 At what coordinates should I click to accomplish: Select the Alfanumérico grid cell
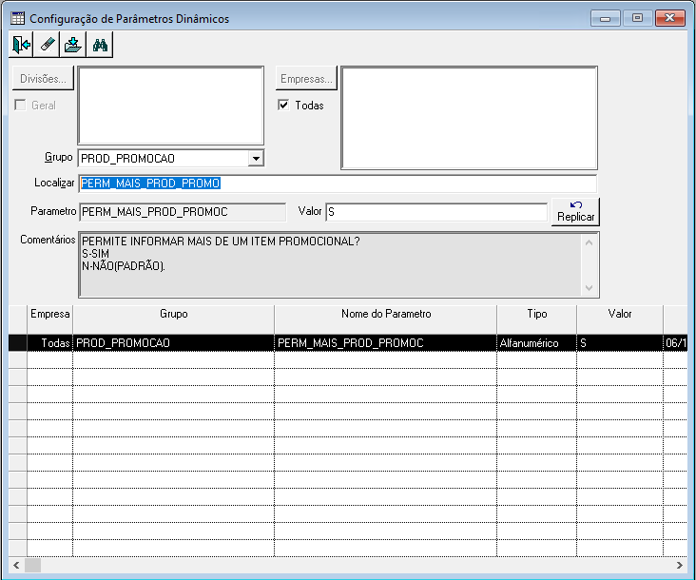(536, 343)
